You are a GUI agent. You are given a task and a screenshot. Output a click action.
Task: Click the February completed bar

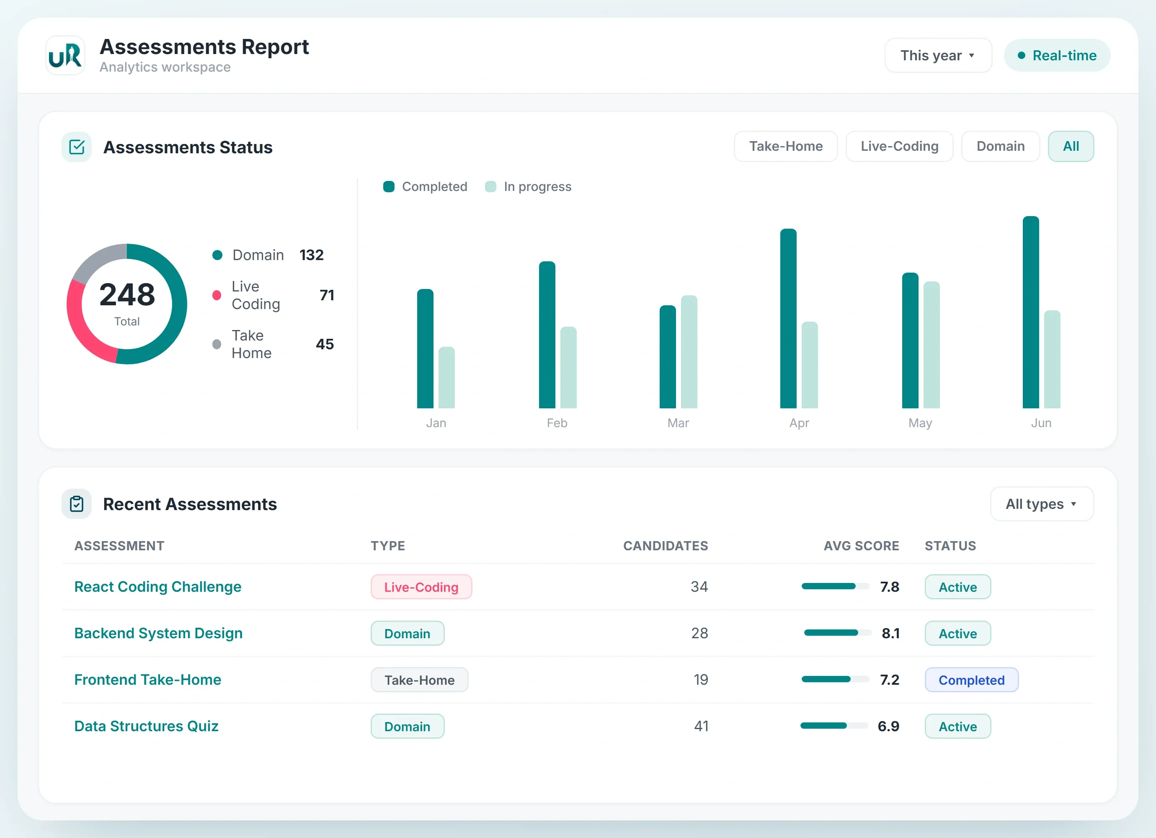547,335
